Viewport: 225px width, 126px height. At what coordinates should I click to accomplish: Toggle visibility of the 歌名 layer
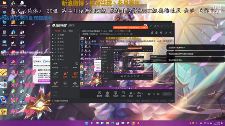click(53, 38)
